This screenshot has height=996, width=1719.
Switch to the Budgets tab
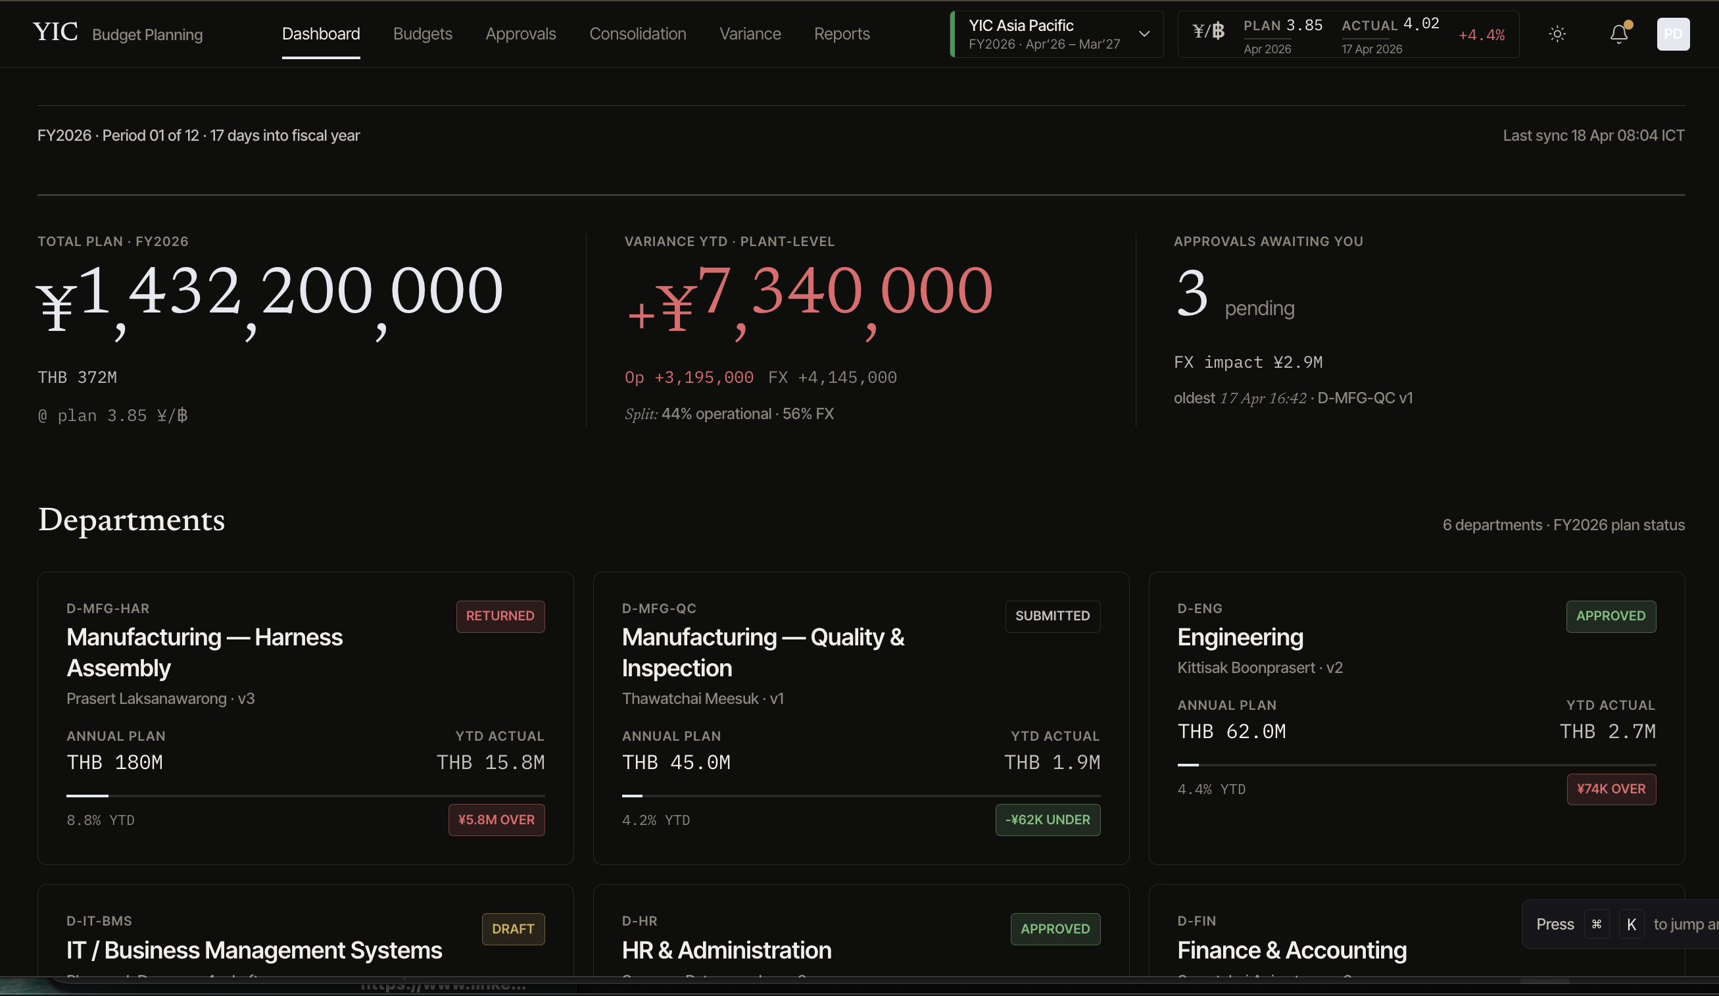(422, 34)
